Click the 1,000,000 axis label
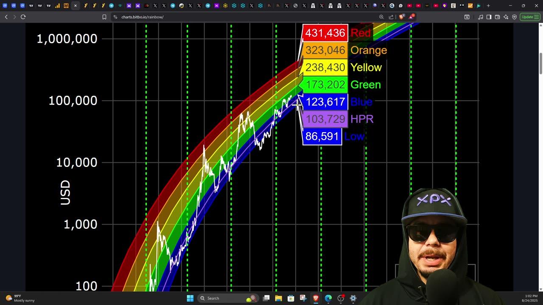Viewport: 543px width, 305px height. [x=67, y=39]
